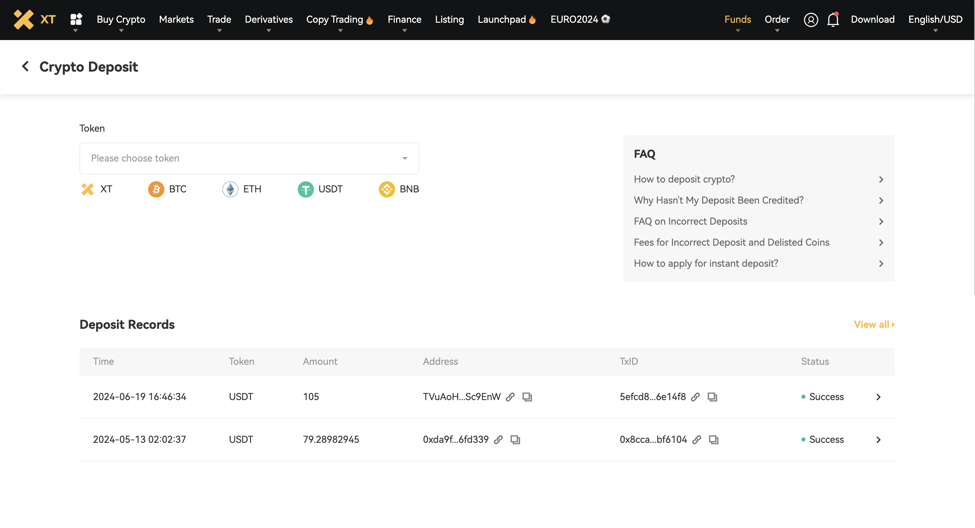Select BTC quick token shortcut
The width and height of the screenshot is (975, 528).
coord(167,189)
